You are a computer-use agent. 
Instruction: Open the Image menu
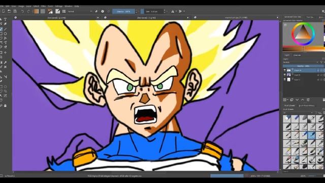[x=21, y=6]
